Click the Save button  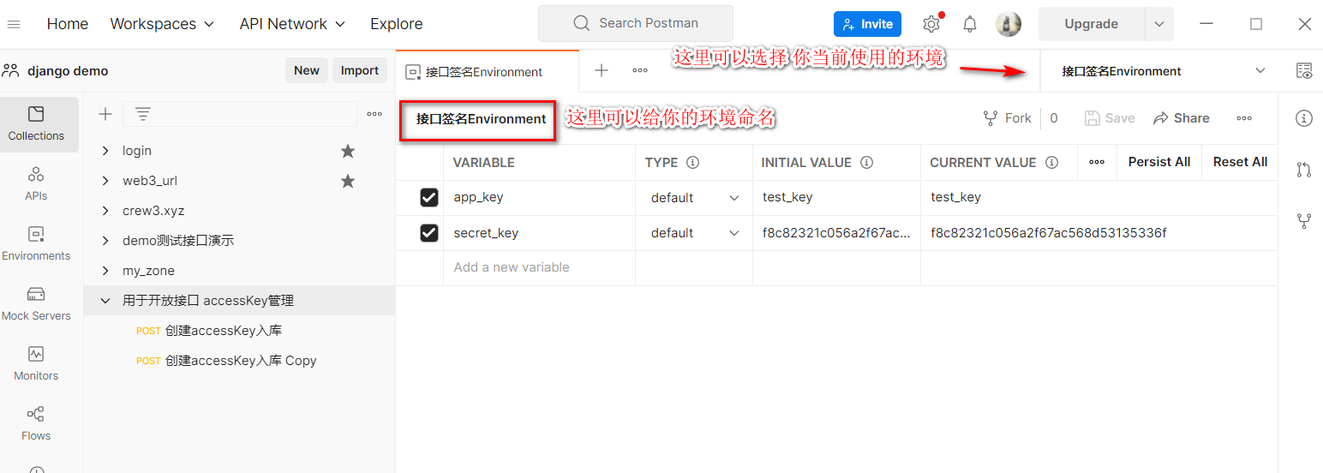pyautogui.click(x=1110, y=118)
